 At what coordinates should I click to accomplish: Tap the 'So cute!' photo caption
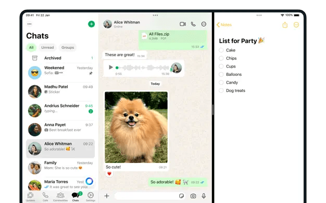[113, 167]
